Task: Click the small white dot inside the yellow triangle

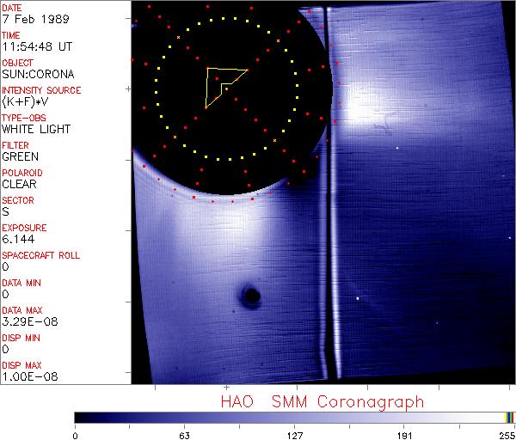Action: 226,89
